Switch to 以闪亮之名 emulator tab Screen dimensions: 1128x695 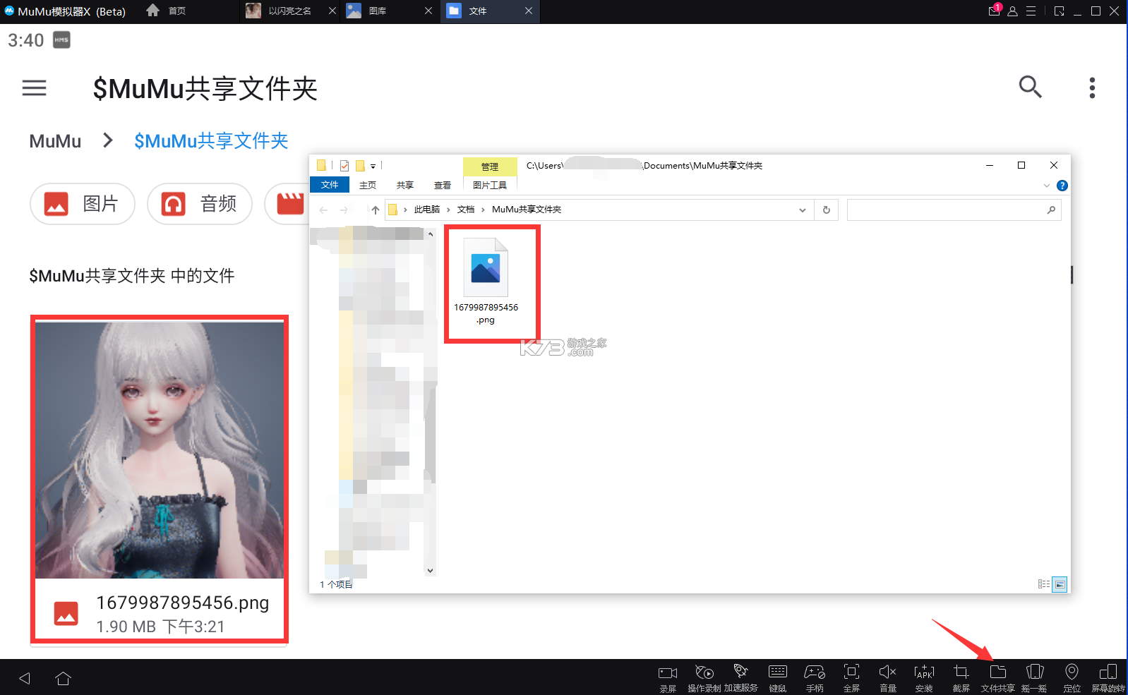pyautogui.click(x=289, y=11)
